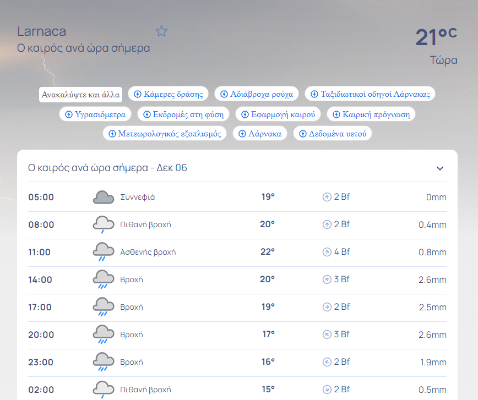Open Ταξιδιωτικοί οδηγοί Λάρνακας link
The height and width of the screenshot is (400, 478).
[x=370, y=94]
